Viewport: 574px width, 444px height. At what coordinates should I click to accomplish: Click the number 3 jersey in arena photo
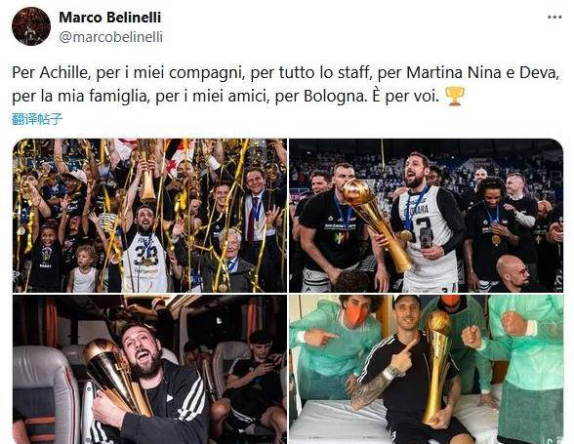tap(427, 234)
